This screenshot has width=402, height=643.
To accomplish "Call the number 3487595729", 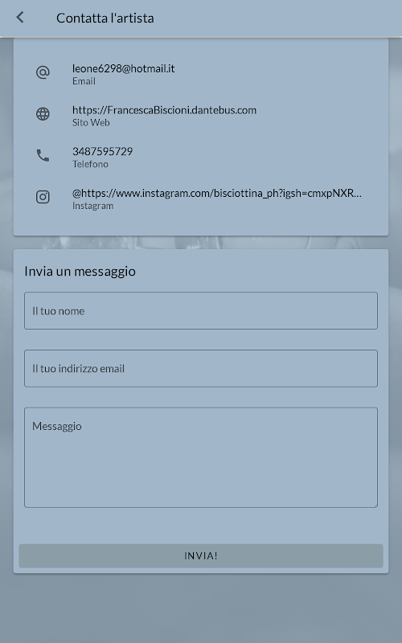I will click(103, 151).
